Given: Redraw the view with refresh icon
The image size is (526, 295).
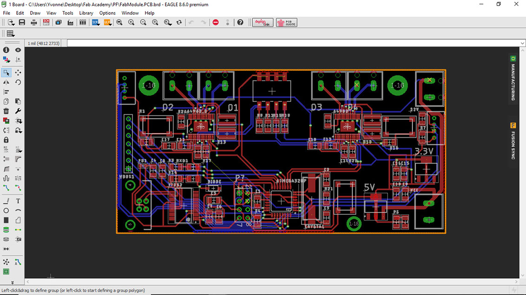Looking at the screenshot, I should pos(179,22).
